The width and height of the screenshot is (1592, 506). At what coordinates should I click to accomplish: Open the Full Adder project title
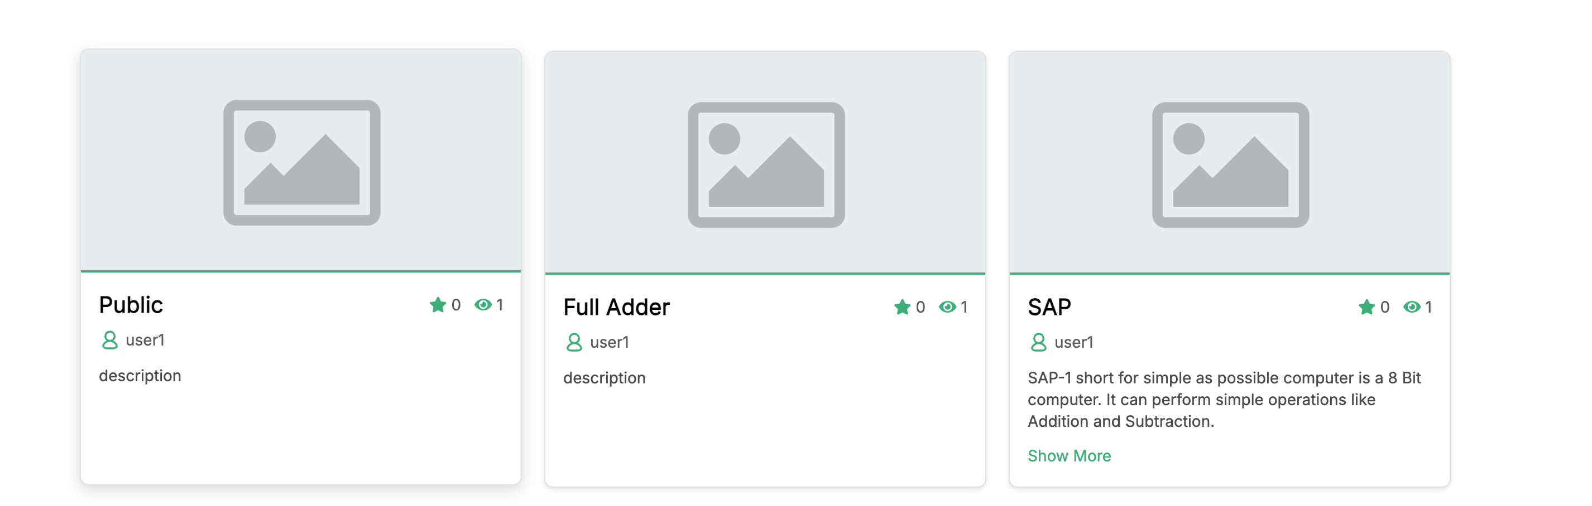pyautogui.click(x=616, y=306)
